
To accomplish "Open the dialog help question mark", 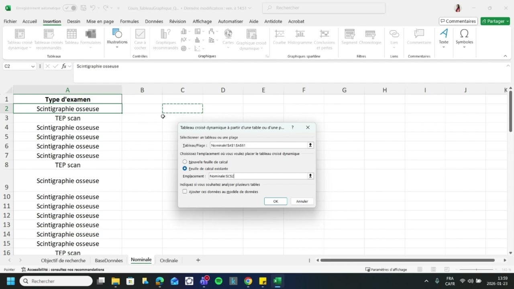I will pyautogui.click(x=292, y=127).
